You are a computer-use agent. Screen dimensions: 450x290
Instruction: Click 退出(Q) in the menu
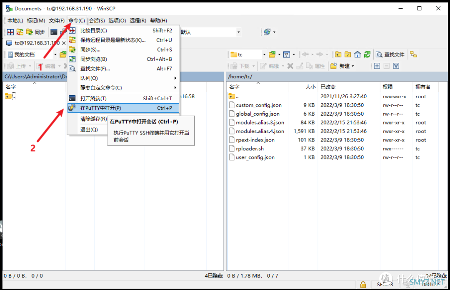[89, 129]
